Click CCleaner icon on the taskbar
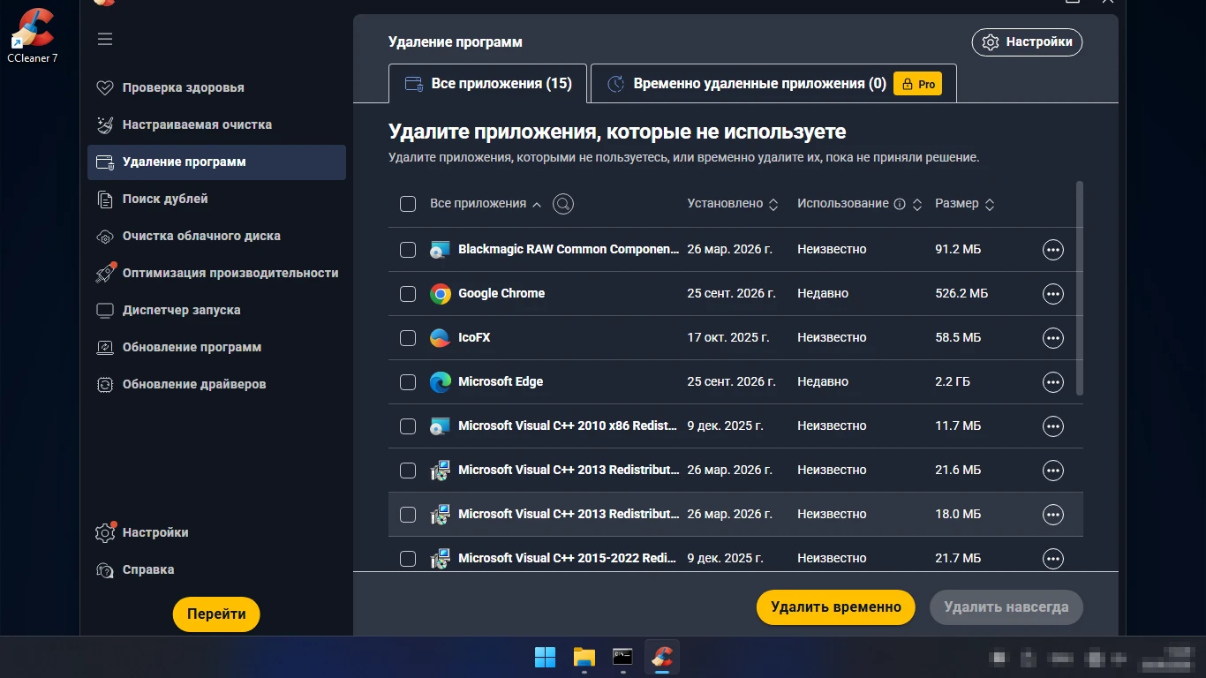 point(662,657)
